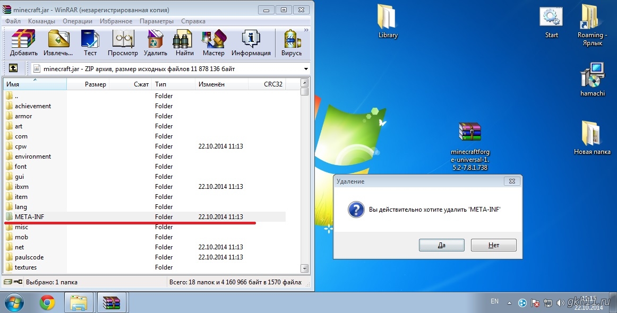Click the file list scroll down arrow
This screenshot has width=617, height=313.
pyautogui.click(x=304, y=268)
